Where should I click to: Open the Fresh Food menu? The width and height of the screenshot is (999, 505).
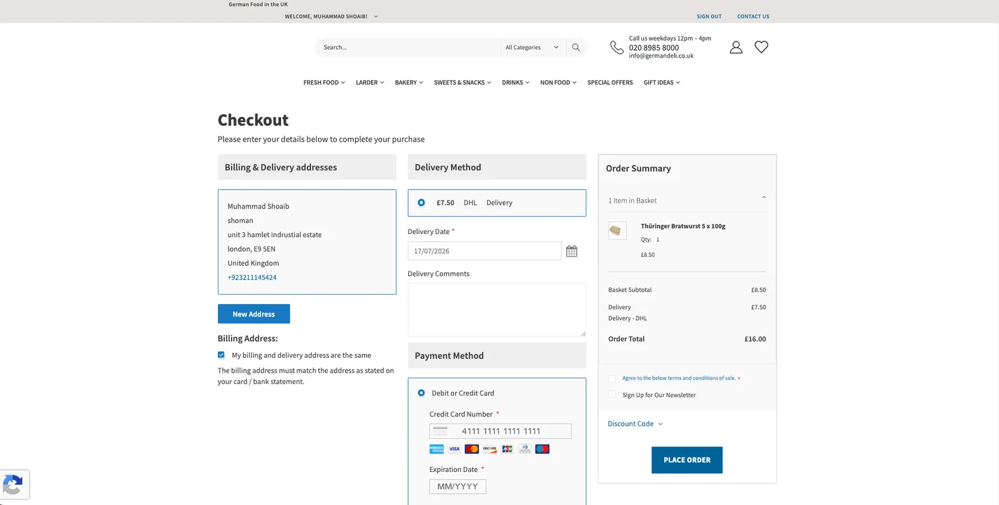pyautogui.click(x=324, y=82)
